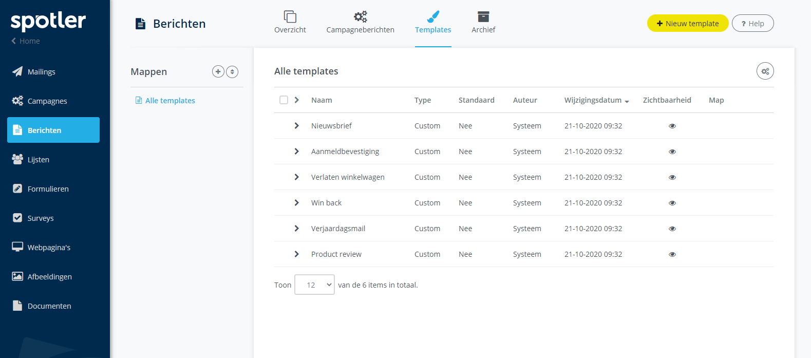Tick the select-all checkbox in table header
Screen dimensions: 811x358
click(x=284, y=100)
